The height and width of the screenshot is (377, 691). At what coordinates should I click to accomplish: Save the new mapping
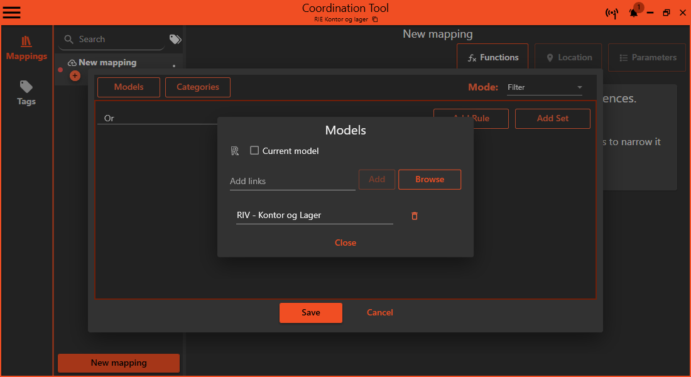click(311, 312)
